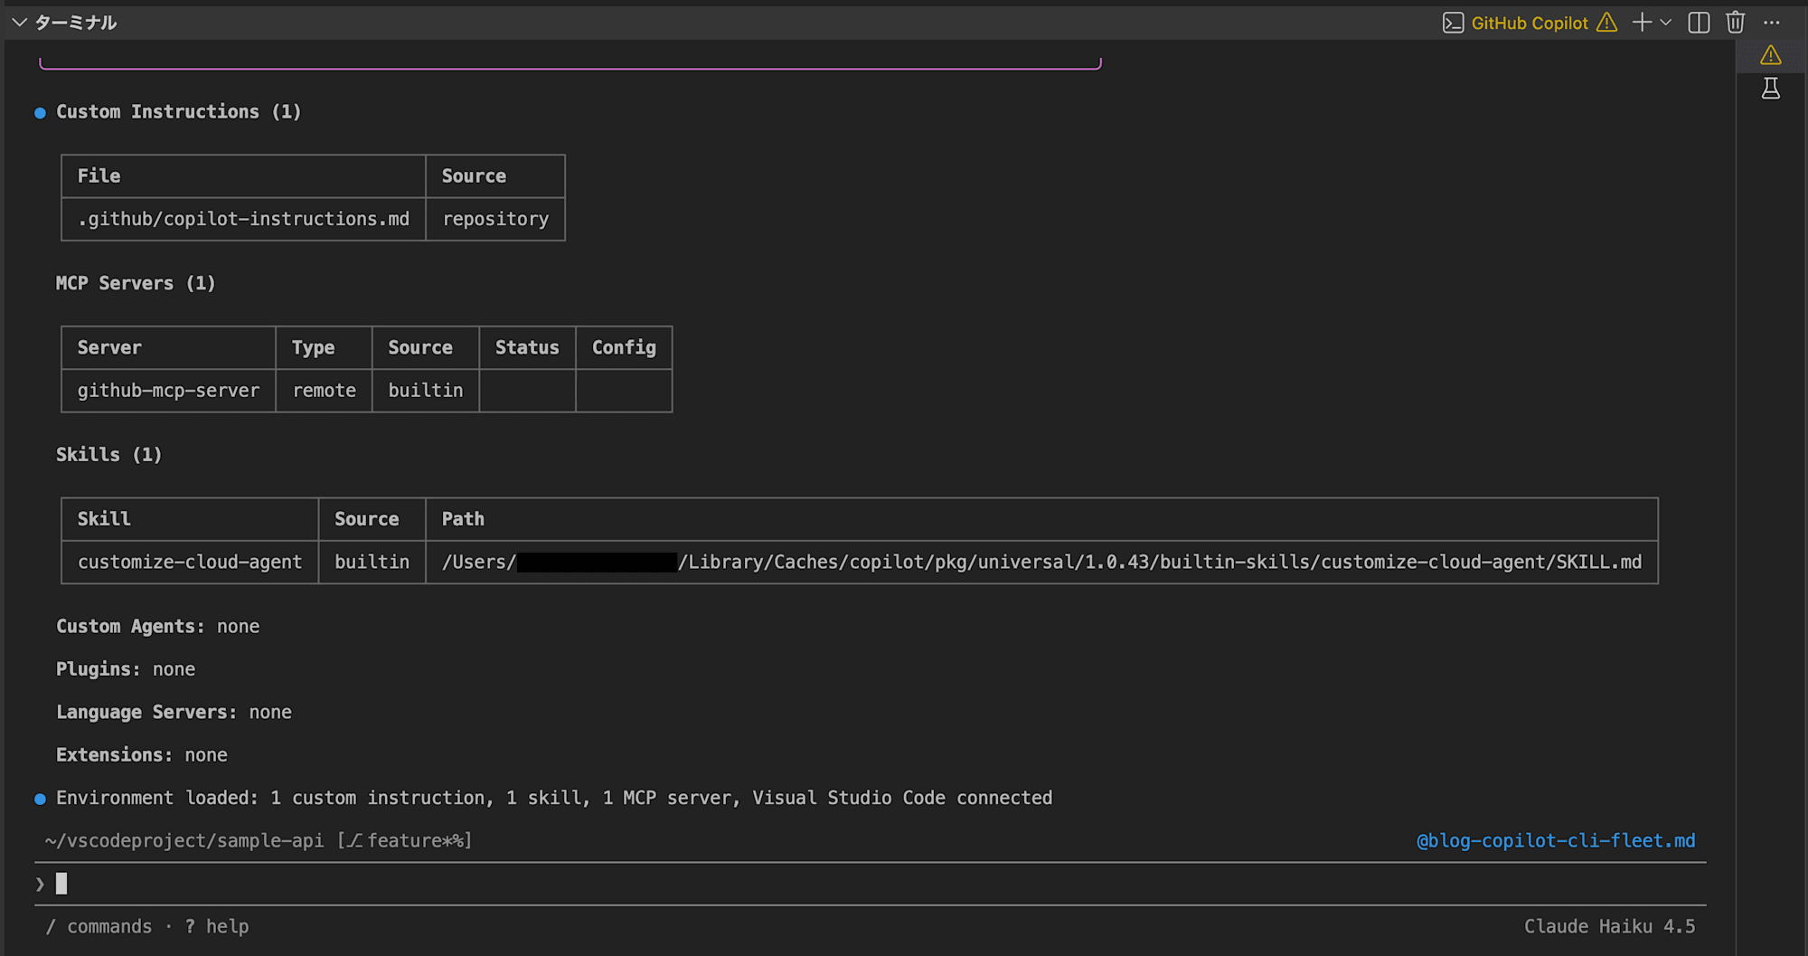Screen dimensions: 1808x956
Task: Click the remote type cell
Action: pyautogui.click(x=324, y=391)
